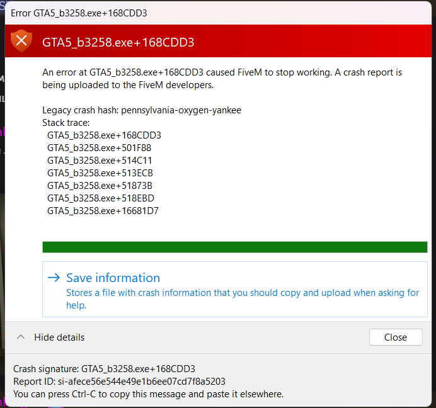
Task: Select the red banner heading GTA5_b3258.exe+168CDD3
Action: pos(118,42)
